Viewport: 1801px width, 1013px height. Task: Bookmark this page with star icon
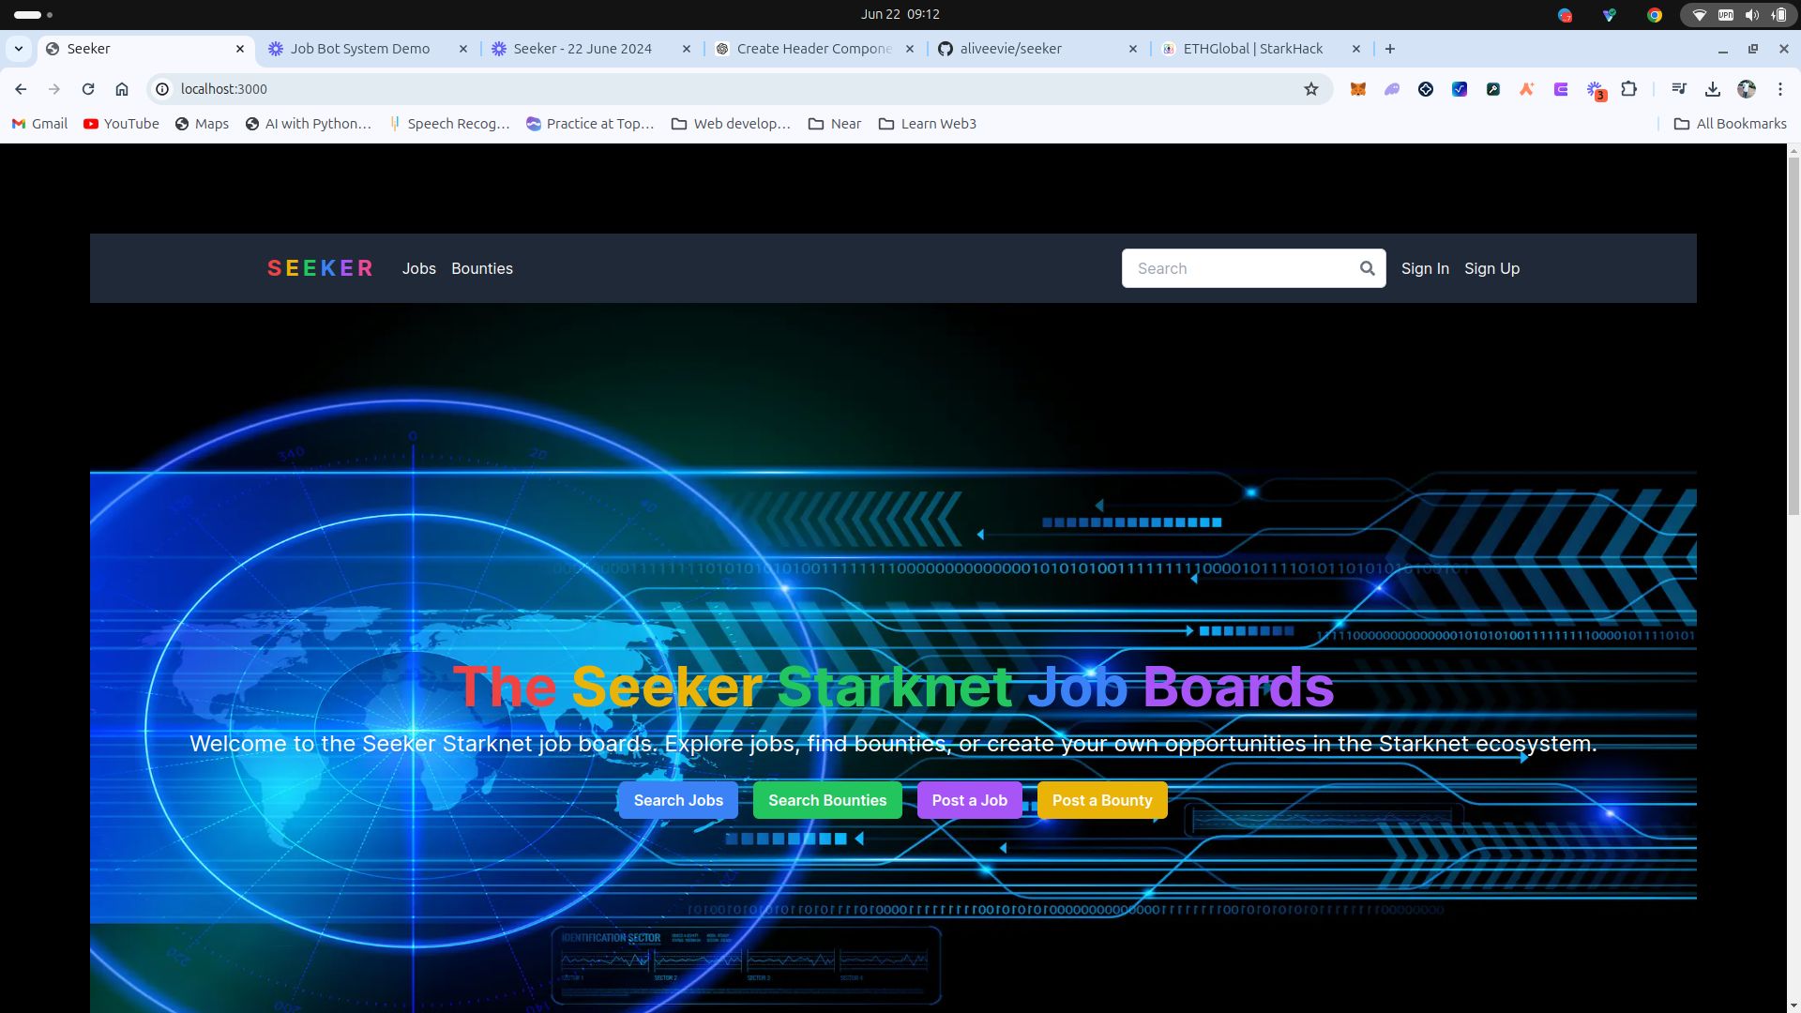coord(1311,89)
